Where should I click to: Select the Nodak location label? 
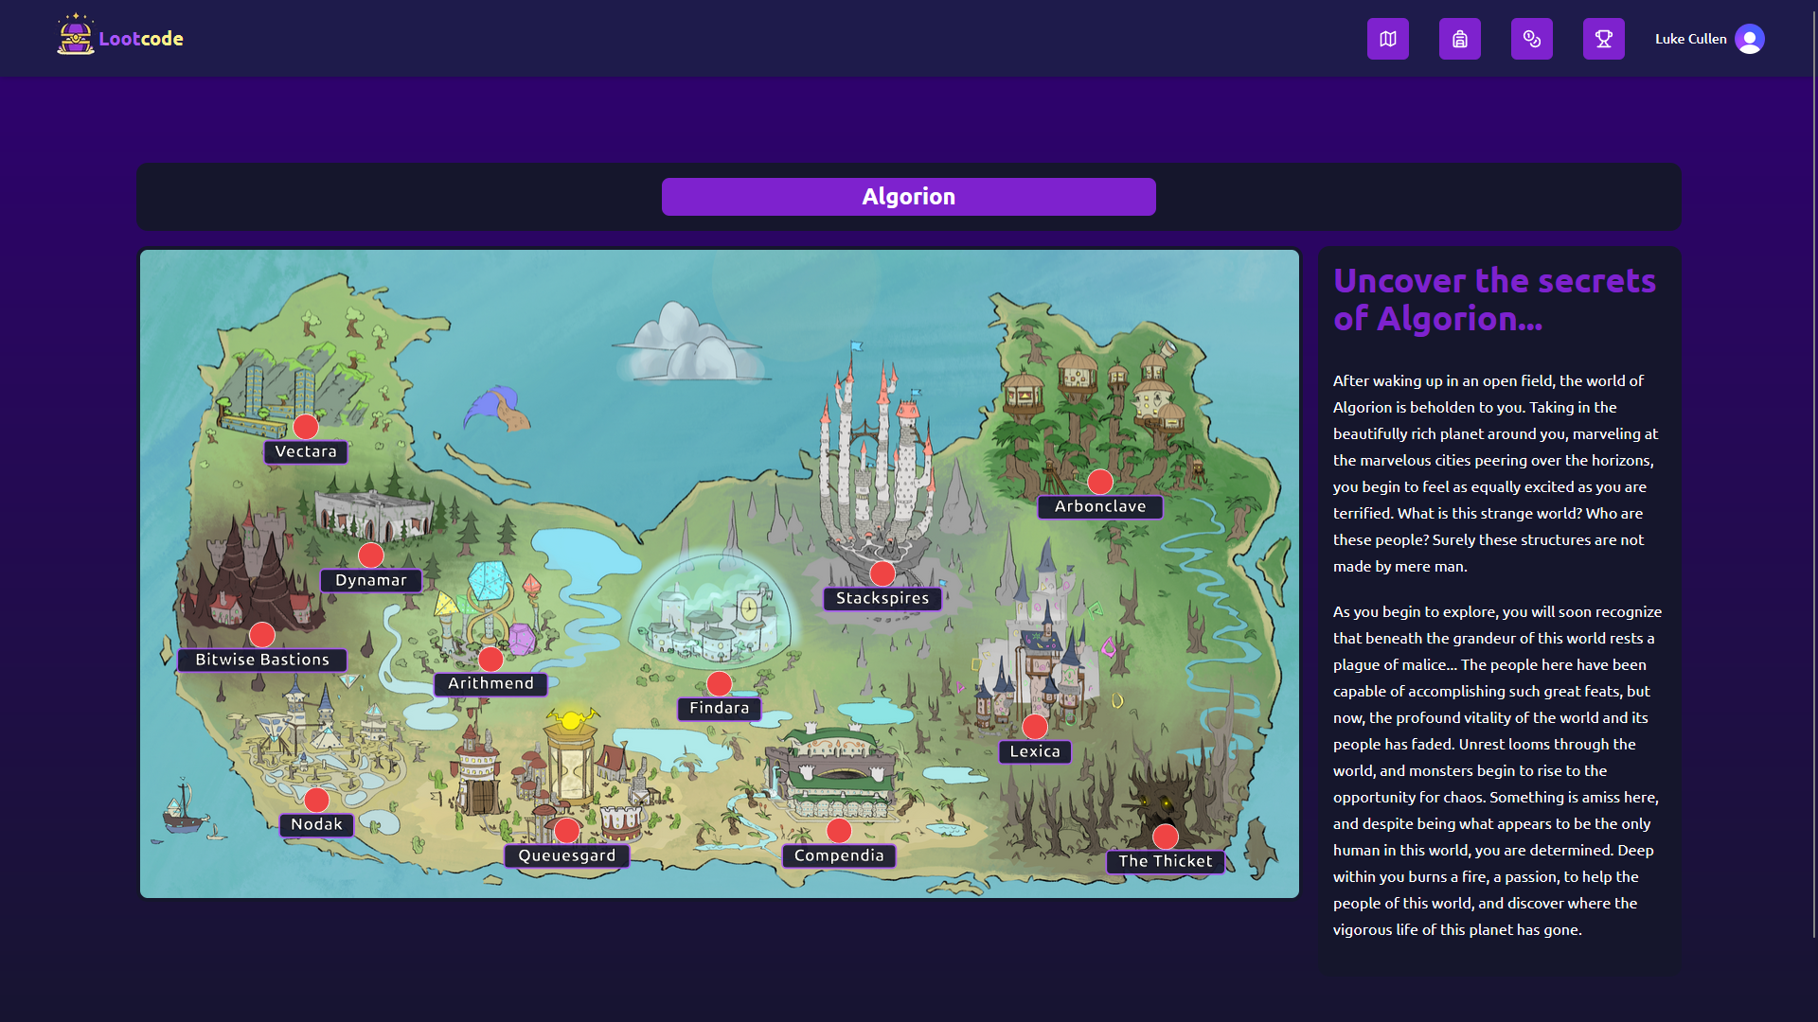316,825
